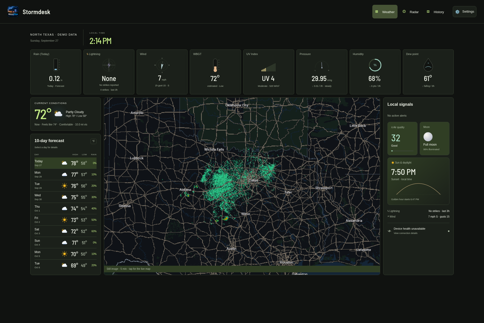484x323 pixels.
Task: Click the humidity percent ring icon
Action: click(x=375, y=65)
